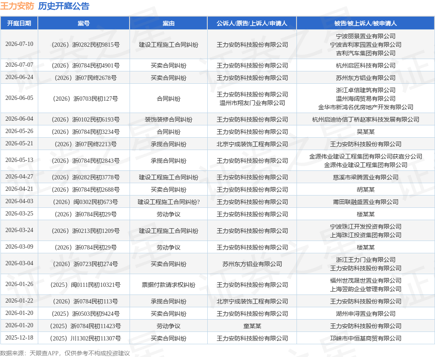The height and width of the screenshot is (357, 435).
Task: Click defendant 莆田联融盛置业有限公司
Action: point(366,202)
